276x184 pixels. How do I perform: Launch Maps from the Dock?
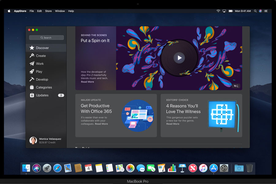(120, 168)
